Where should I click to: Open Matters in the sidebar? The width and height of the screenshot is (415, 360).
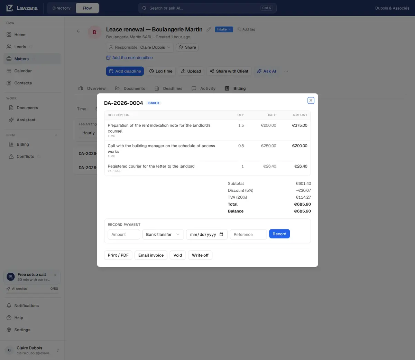tap(32, 59)
